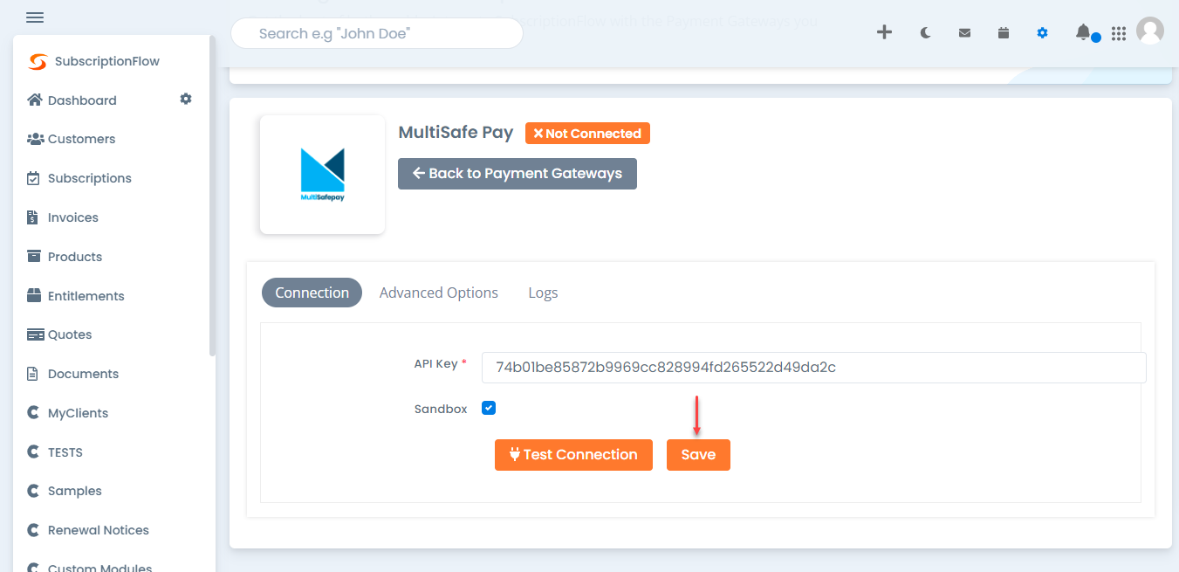Open the calendar icon in header

click(x=1004, y=33)
